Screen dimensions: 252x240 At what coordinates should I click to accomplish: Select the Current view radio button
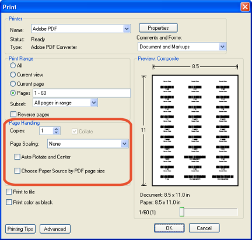coord(13,75)
